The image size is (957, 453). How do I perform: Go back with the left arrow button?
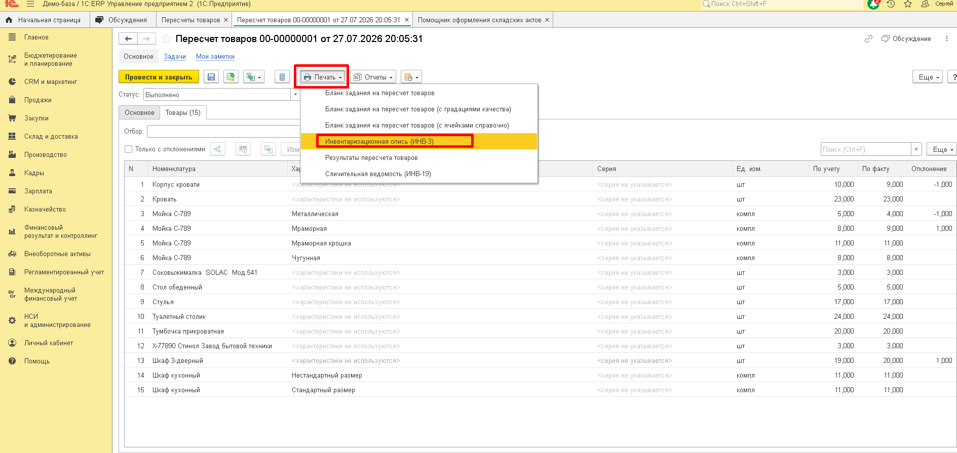[x=128, y=39]
